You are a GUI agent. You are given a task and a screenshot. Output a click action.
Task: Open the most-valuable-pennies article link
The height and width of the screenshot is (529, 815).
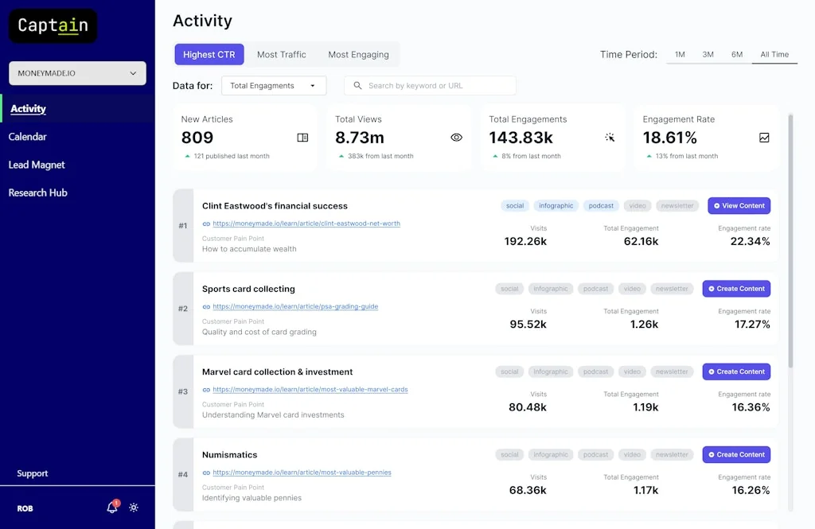302,473
